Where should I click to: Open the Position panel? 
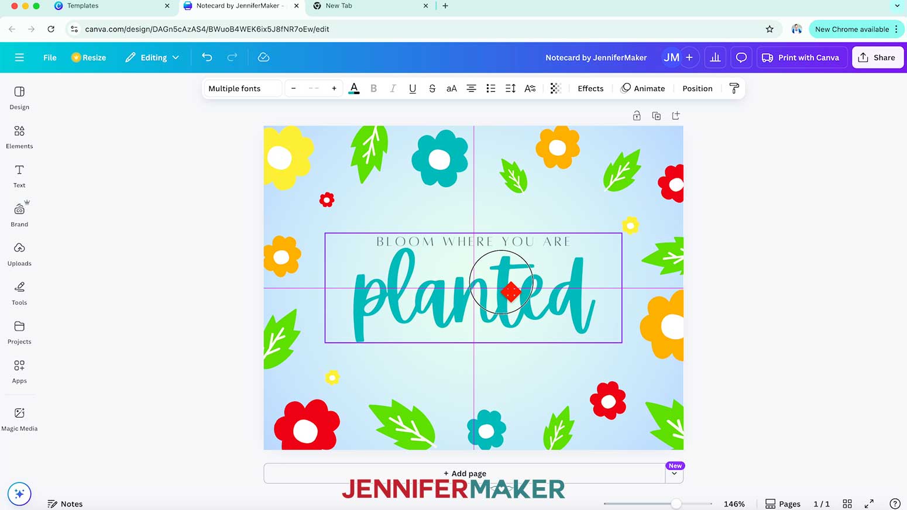click(698, 88)
